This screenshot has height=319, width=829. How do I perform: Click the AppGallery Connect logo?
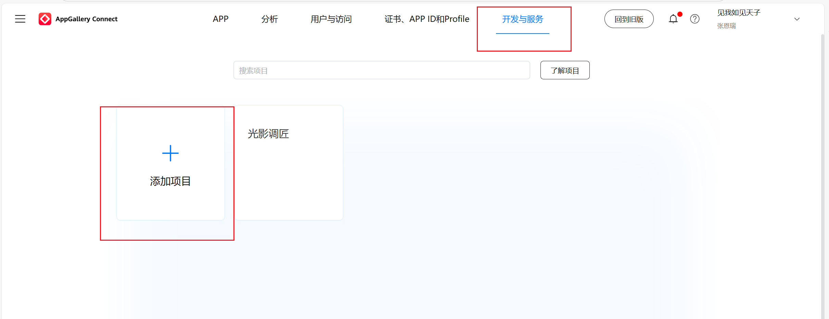tap(45, 19)
